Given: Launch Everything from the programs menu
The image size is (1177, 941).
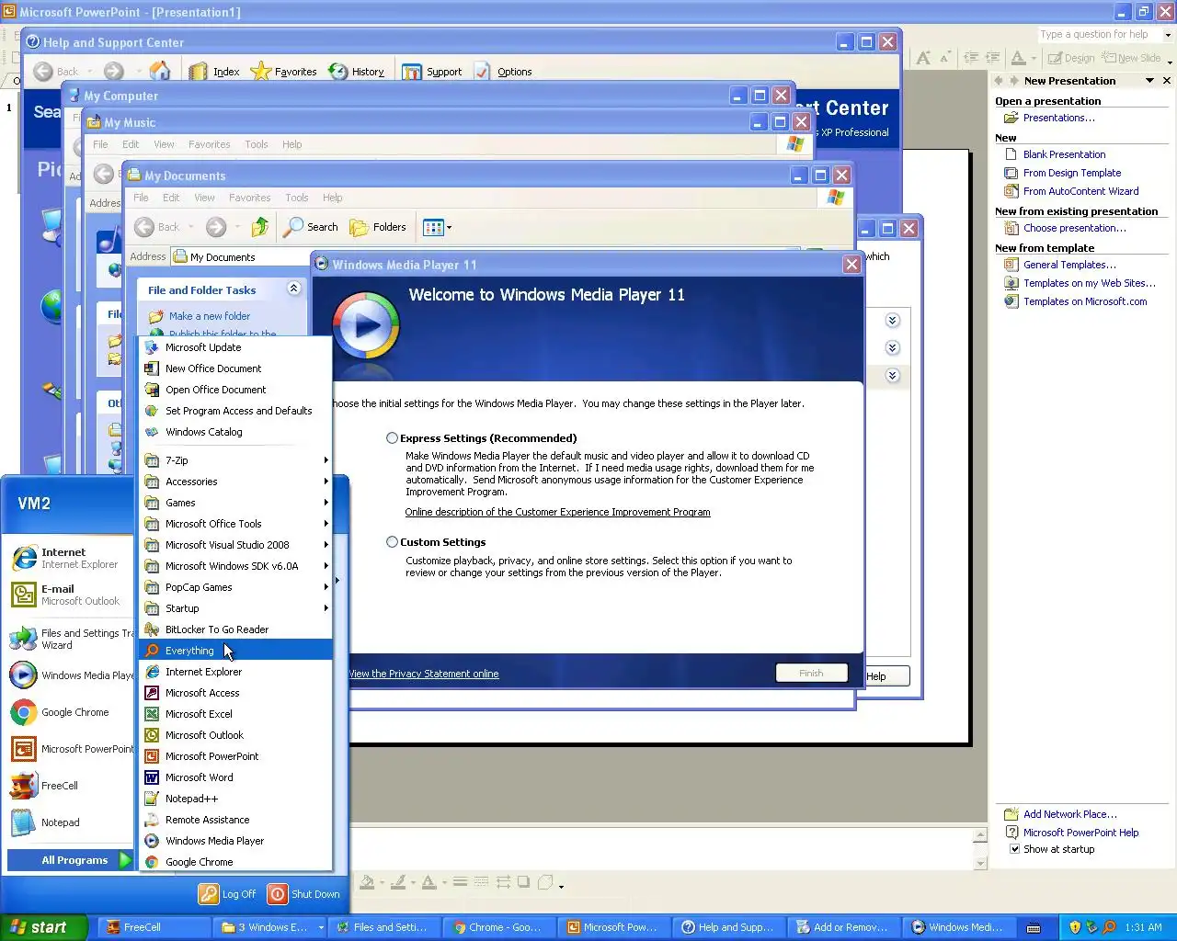Looking at the screenshot, I should (x=235, y=650).
